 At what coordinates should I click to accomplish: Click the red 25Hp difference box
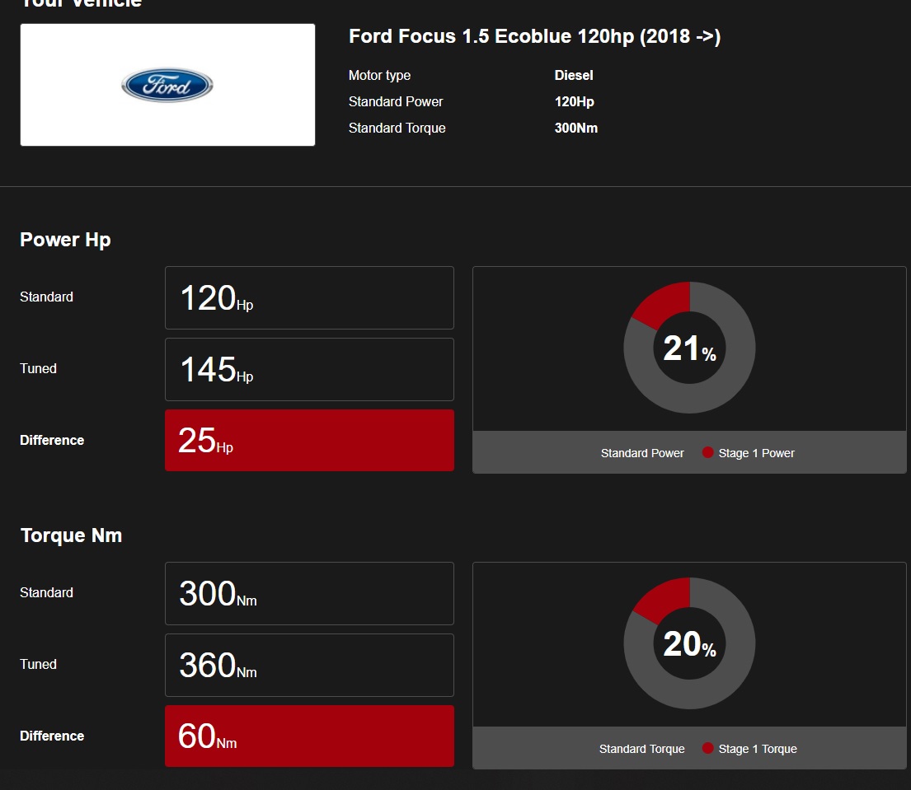(x=309, y=440)
